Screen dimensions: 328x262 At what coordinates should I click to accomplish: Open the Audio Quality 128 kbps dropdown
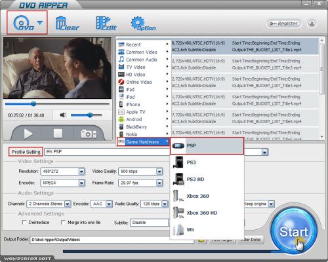[165, 204]
